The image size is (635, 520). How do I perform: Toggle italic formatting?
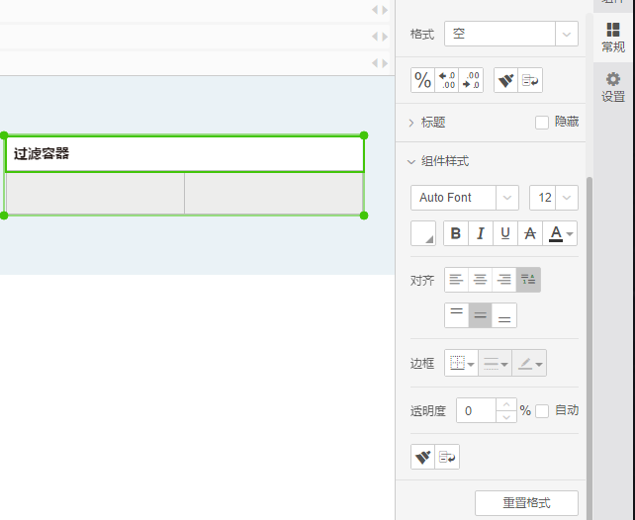point(481,233)
